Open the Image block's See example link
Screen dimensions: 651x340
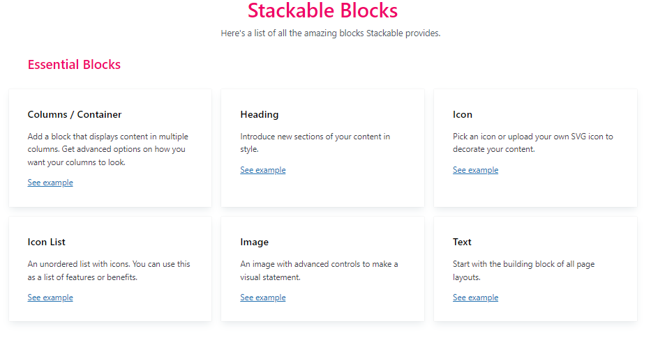tap(263, 297)
